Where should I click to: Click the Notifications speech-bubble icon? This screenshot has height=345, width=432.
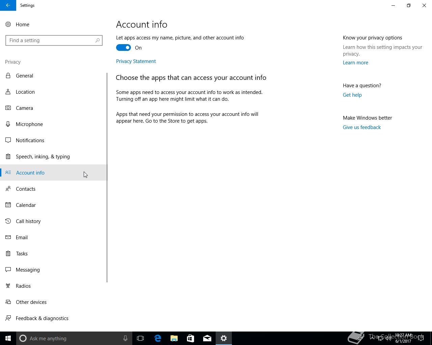pyautogui.click(x=8, y=140)
